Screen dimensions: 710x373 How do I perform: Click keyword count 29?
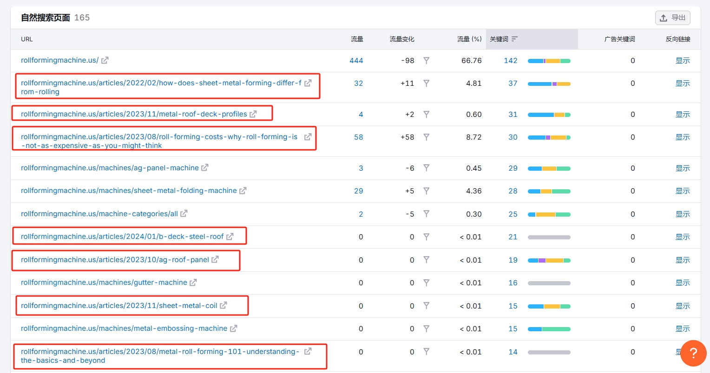point(513,168)
